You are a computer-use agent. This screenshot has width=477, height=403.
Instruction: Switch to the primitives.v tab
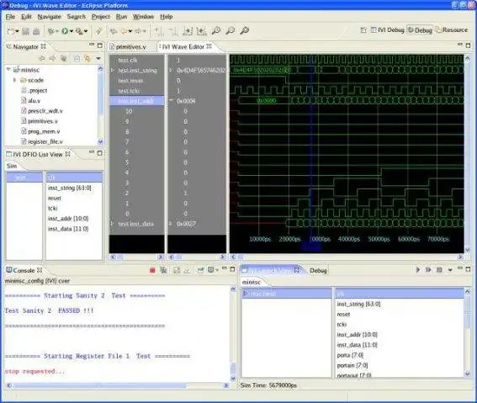click(128, 47)
